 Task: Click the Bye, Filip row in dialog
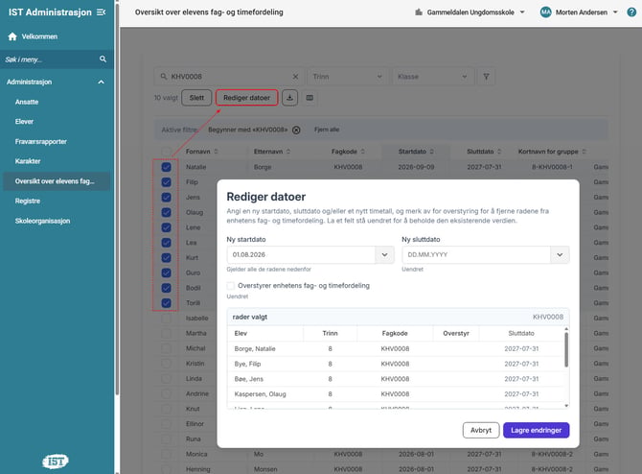[396, 364]
